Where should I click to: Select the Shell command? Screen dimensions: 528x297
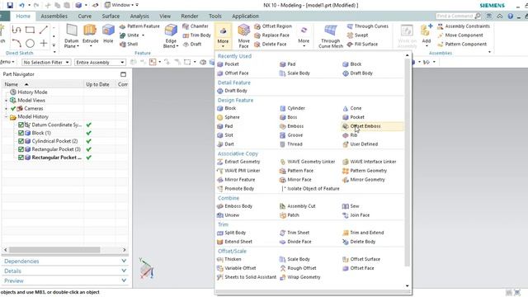click(x=129, y=44)
